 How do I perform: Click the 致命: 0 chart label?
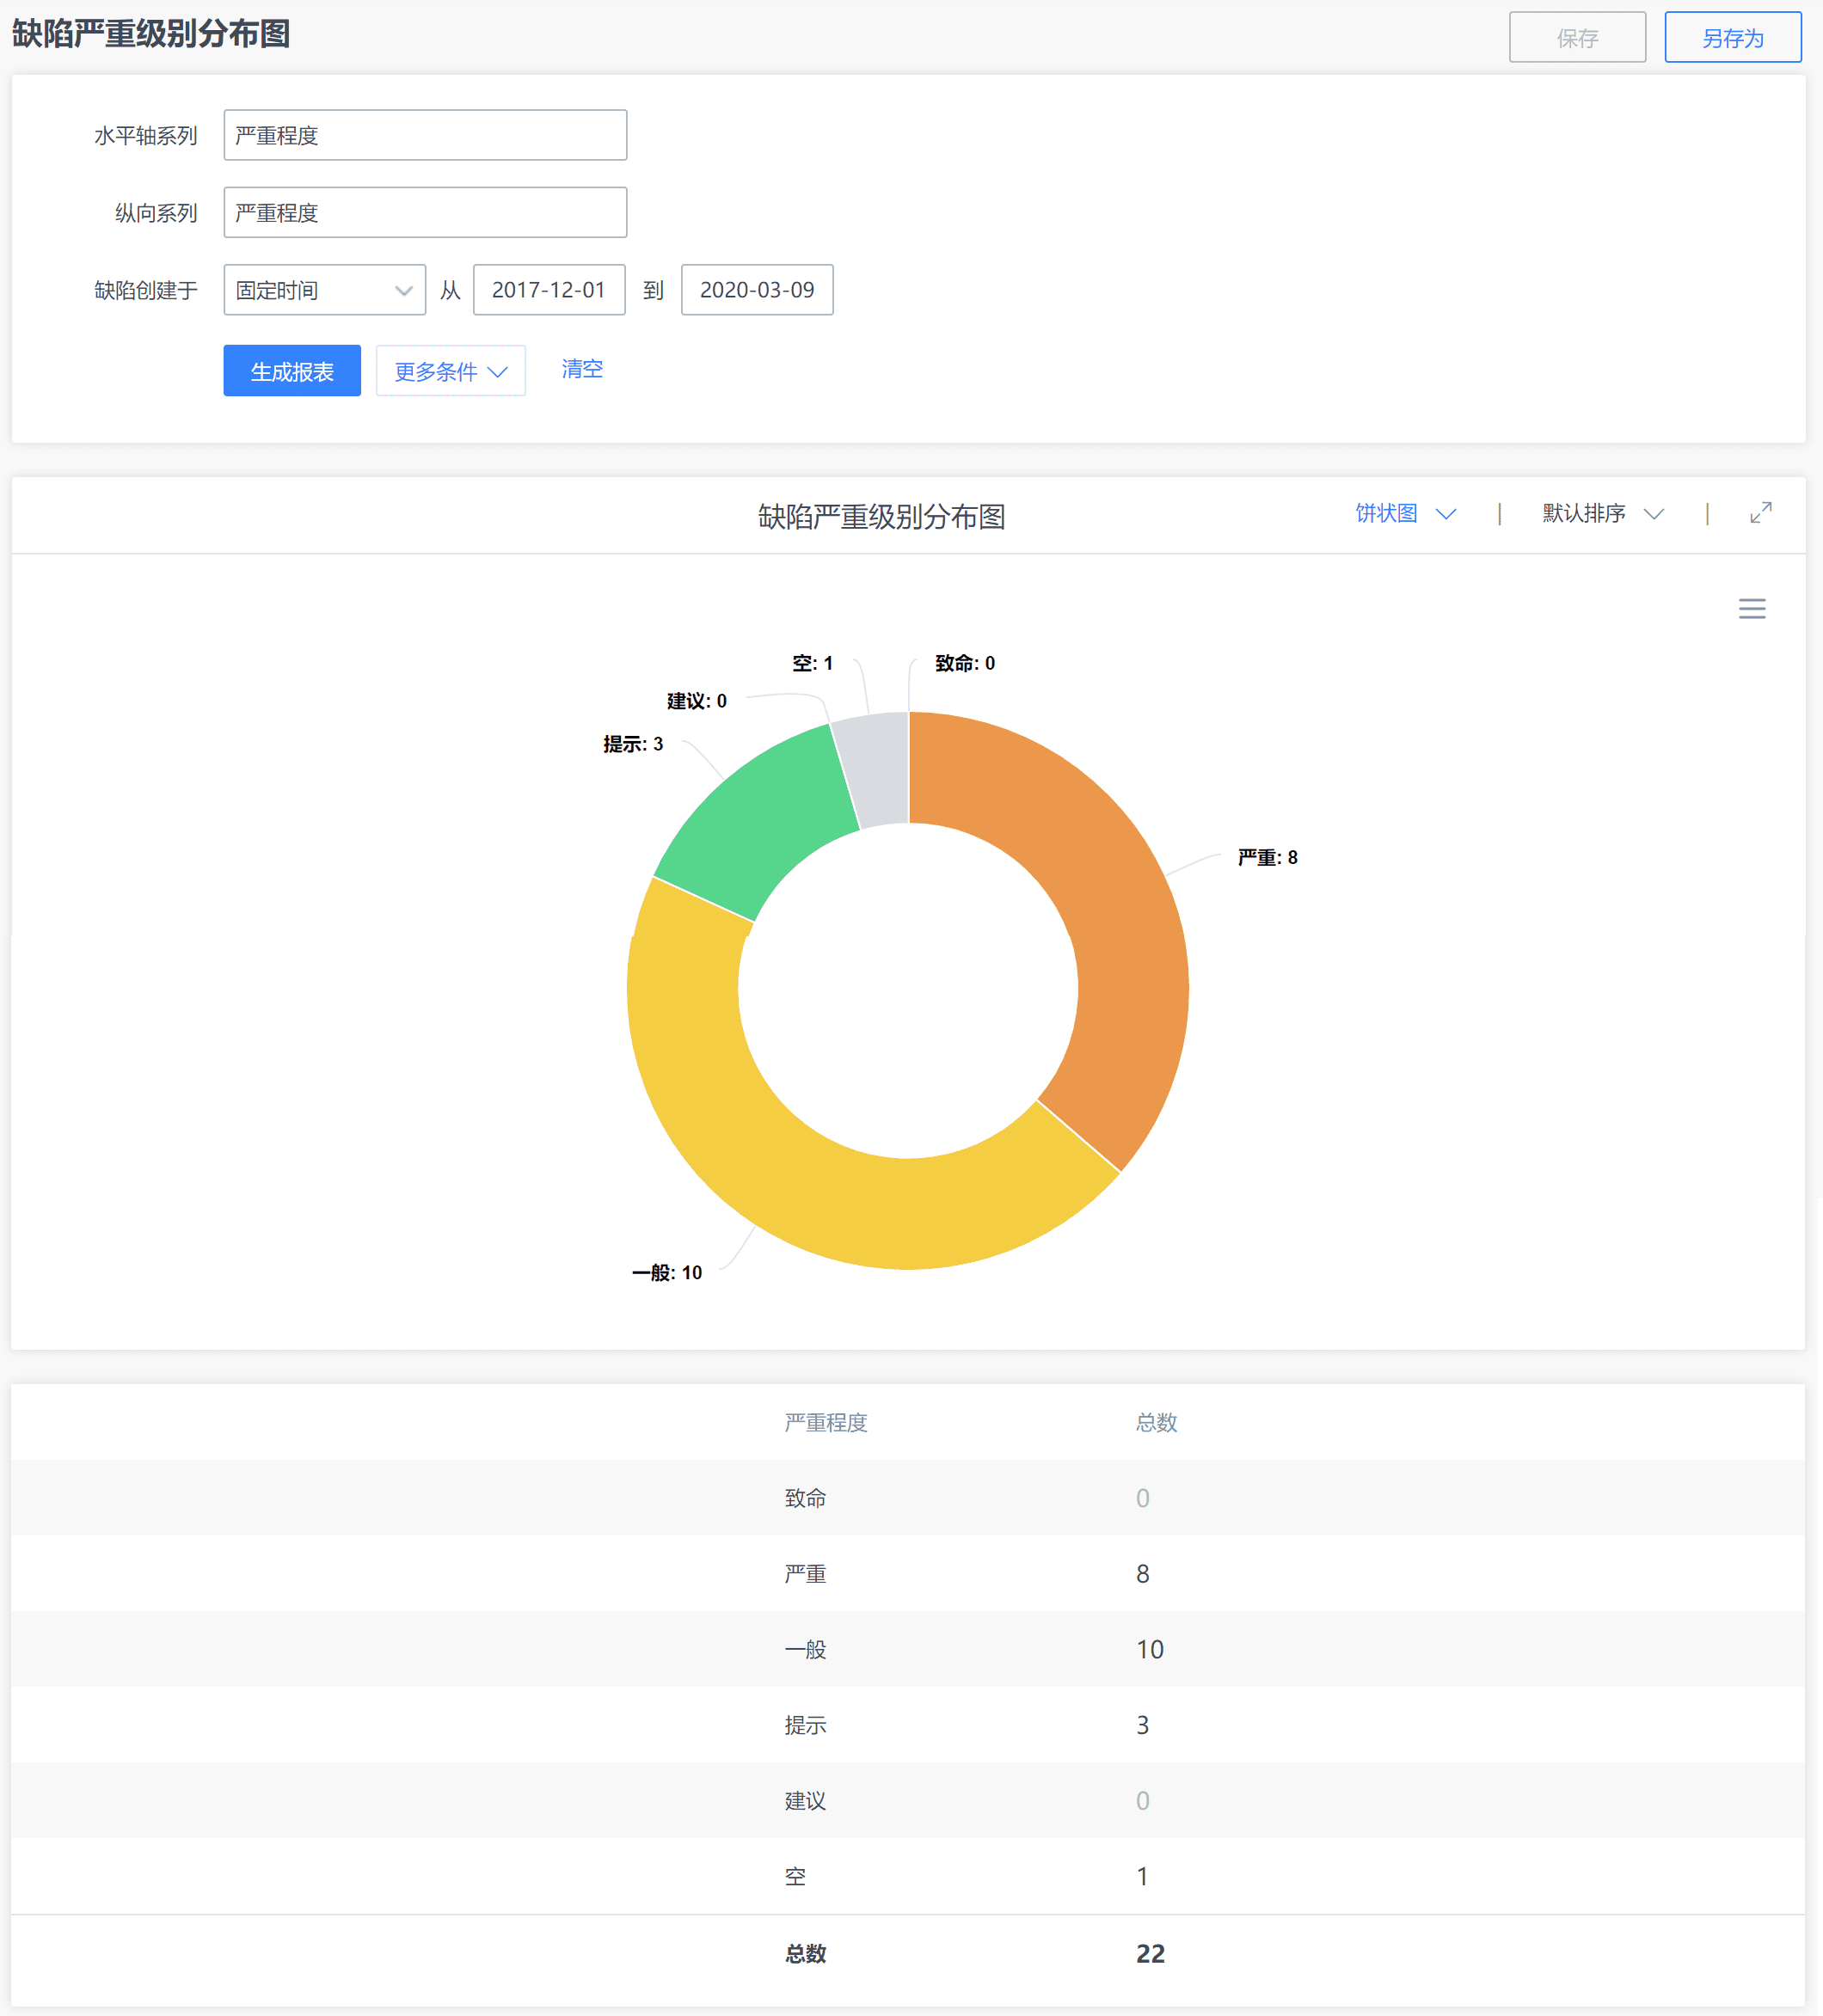click(965, 663)
